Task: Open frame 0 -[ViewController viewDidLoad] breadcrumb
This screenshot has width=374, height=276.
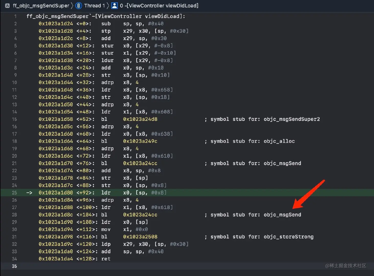Action: 159,6
